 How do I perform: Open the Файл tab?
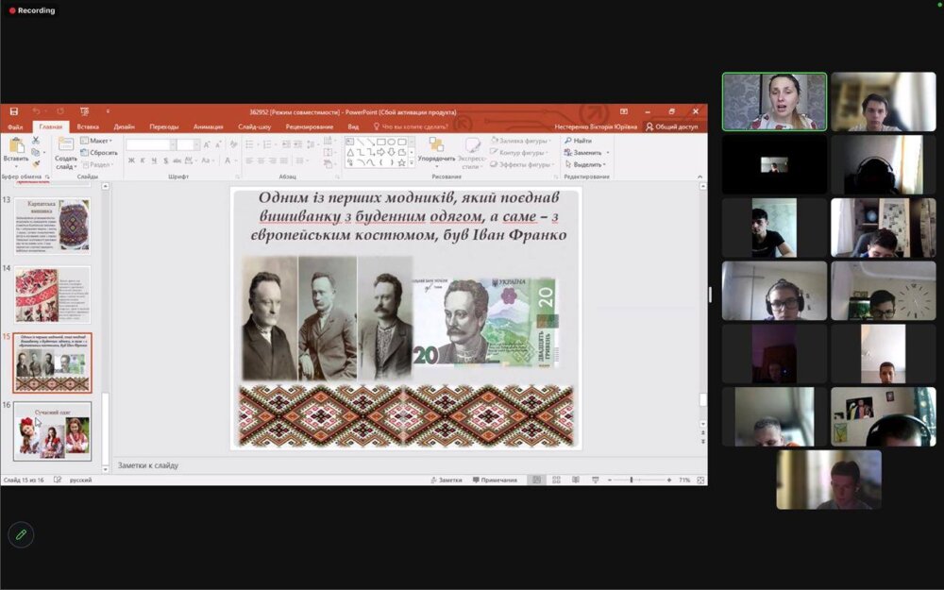click(x=15, y=127)
